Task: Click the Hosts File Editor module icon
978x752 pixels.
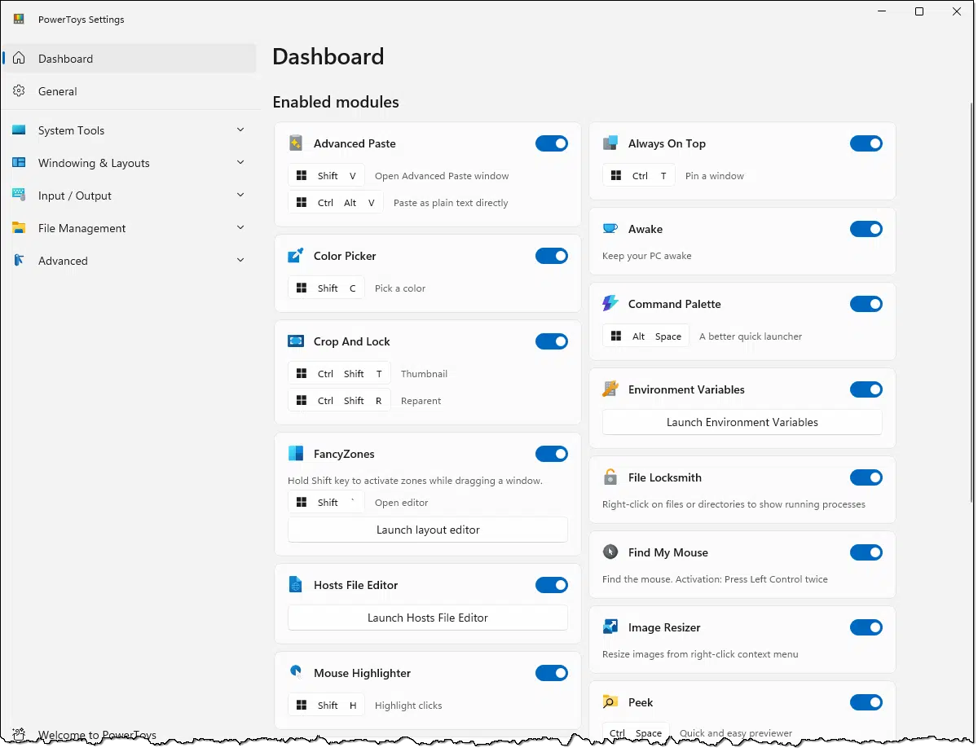Action: click(x=296, y=585)
